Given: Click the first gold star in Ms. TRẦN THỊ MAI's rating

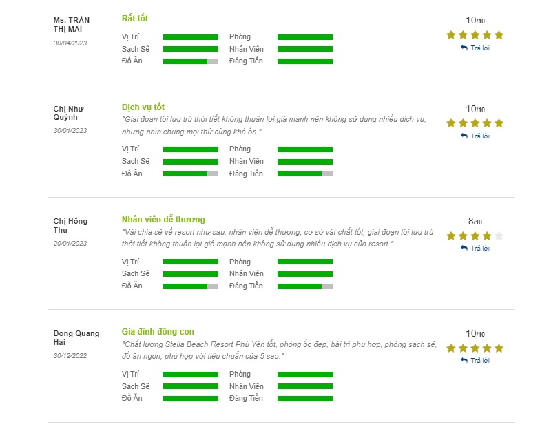Looking at the screenshot, I should pos(451,35).
